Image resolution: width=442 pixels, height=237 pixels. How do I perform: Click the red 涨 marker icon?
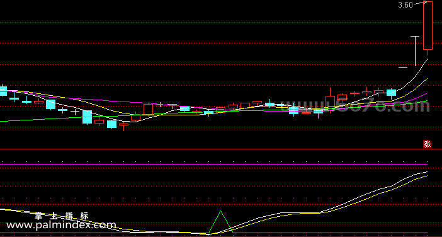coord(427,144)
